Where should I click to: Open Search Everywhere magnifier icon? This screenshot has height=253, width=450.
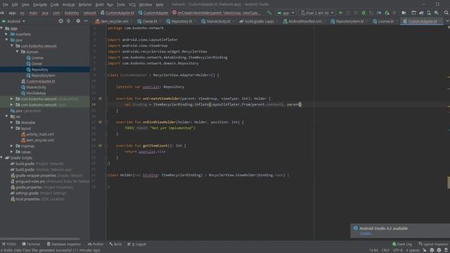[446, 13]
